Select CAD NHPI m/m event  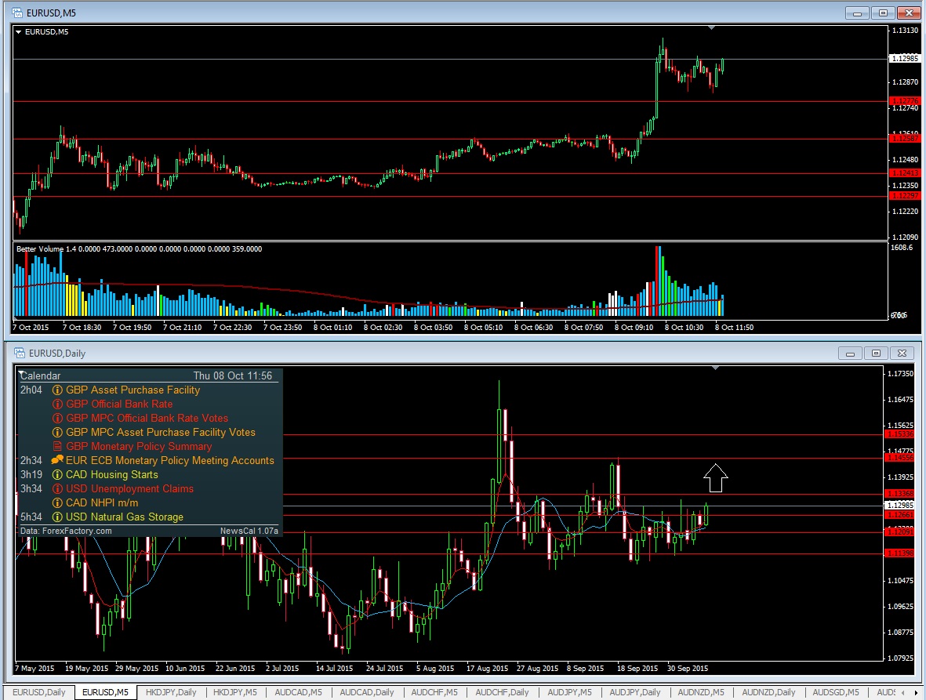click(102, 503)
